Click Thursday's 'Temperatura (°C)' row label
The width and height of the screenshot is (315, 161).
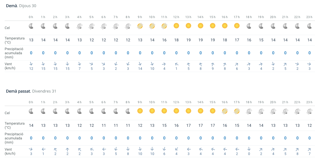point(15,40)
